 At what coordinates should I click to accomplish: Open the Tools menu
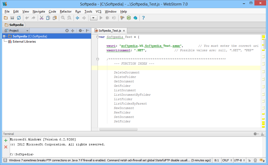[x=88, y=12]
